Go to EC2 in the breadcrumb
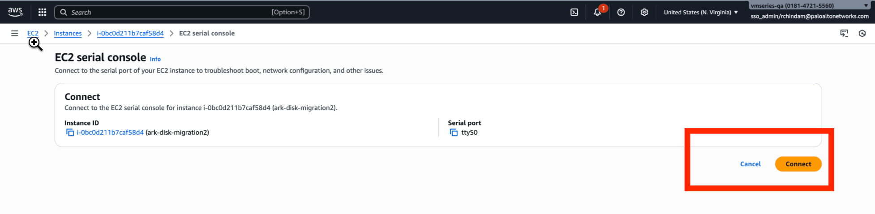Image resolution: width=875 pixels, height=214 pixels. point(33,33)
